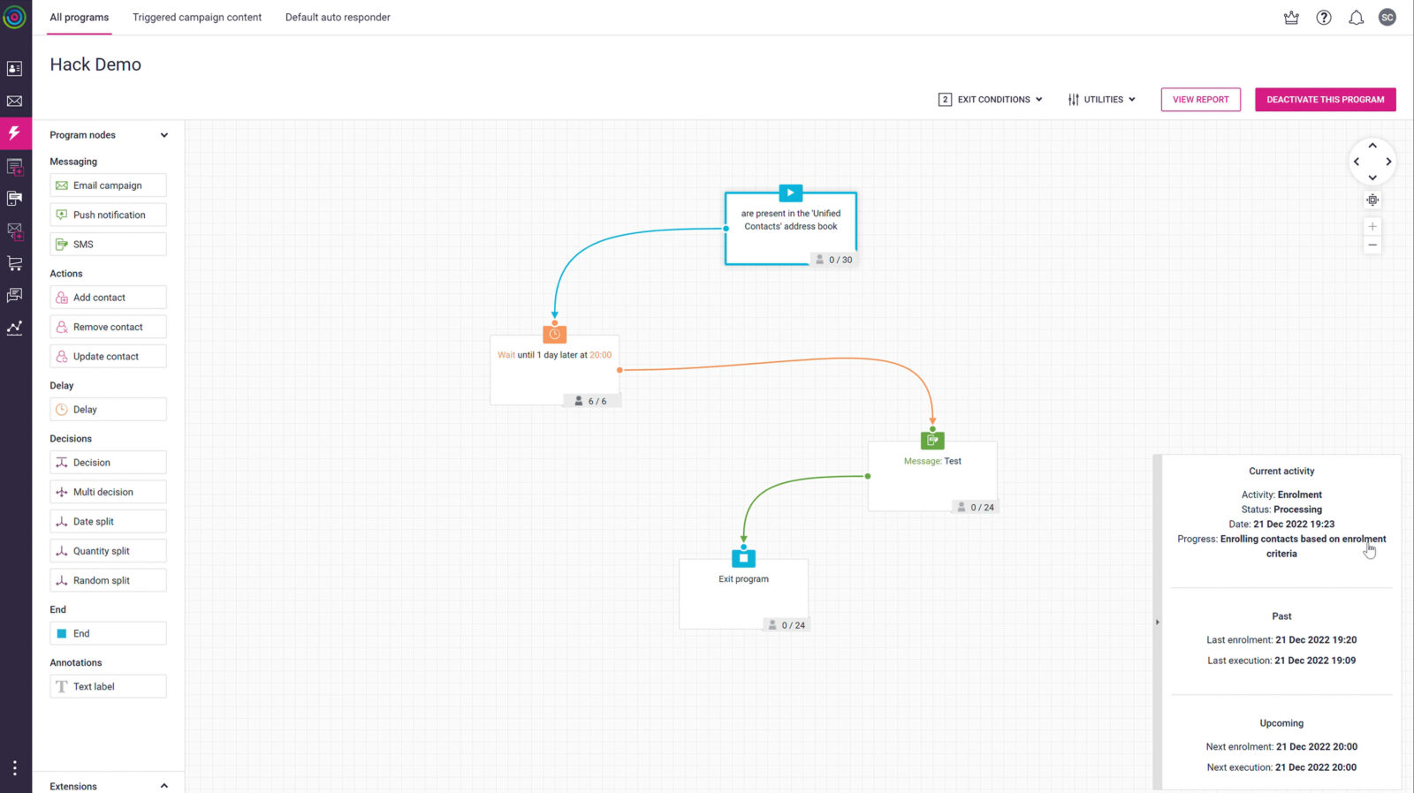Switch to Triggered campaign content tab
The width and height of the screenshot is (1414, 793).
pyautogui.click(x=197, y=18)
